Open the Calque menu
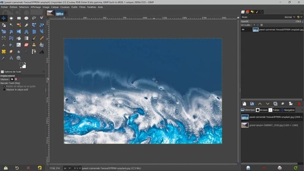The height and width of the screenshot is (171, 304). coord(55,7)
